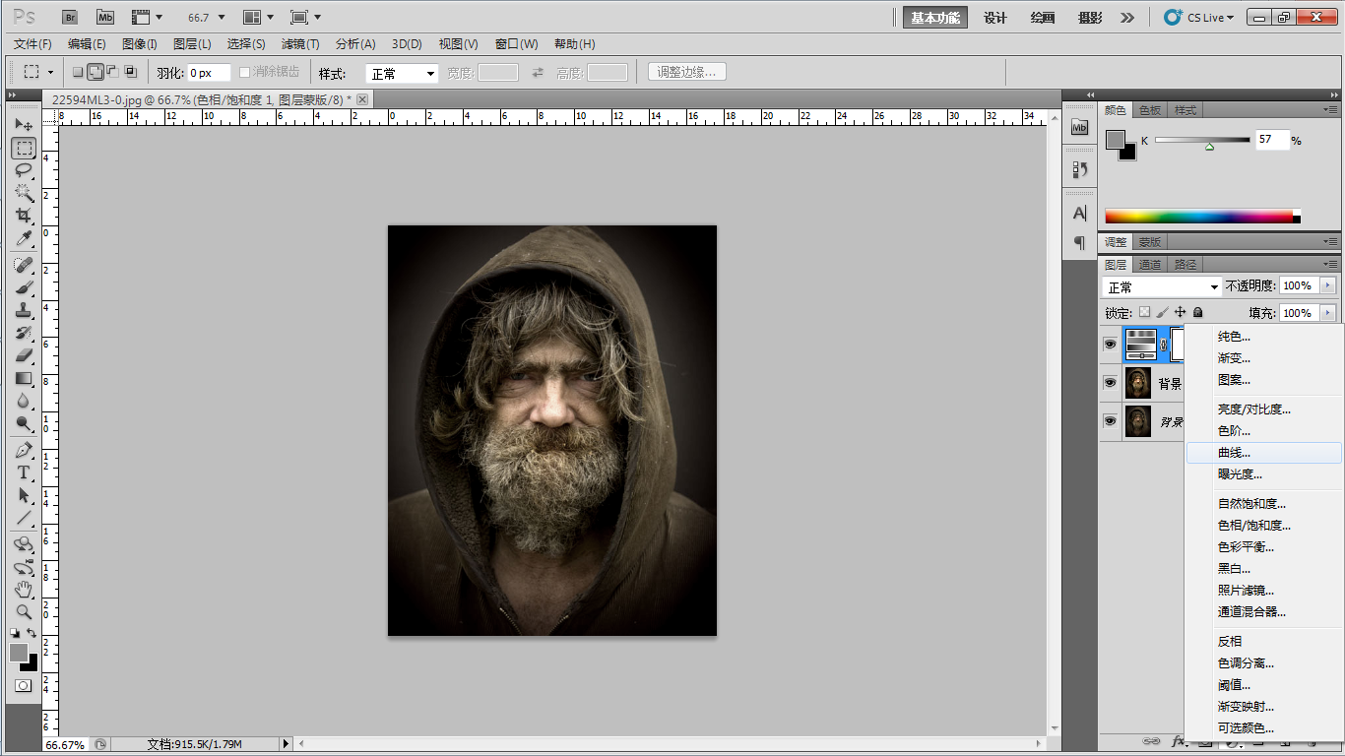Toggle the 消除锯齿 checkbox
Screen dimensions: 1345x756
245,72
